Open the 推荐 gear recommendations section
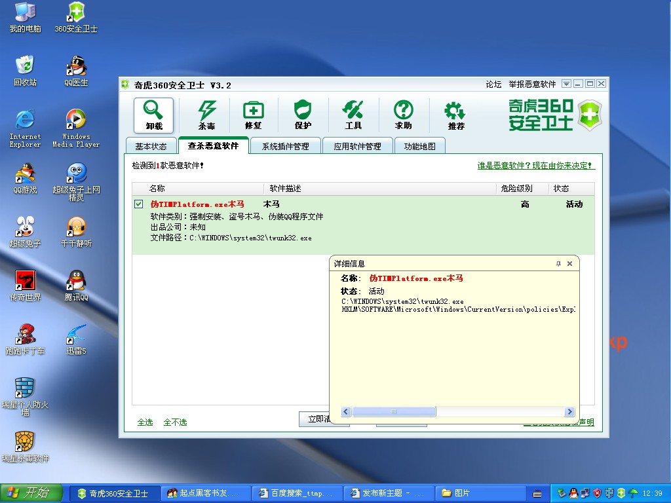 click(456, 115)
